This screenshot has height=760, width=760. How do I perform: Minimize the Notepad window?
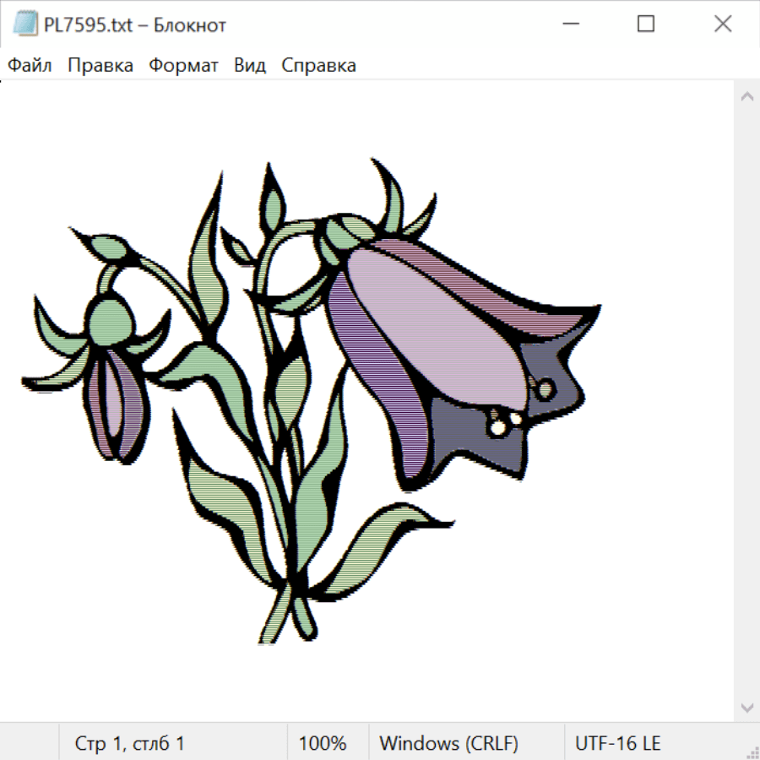pyautogui.click(x=568, y=24)
